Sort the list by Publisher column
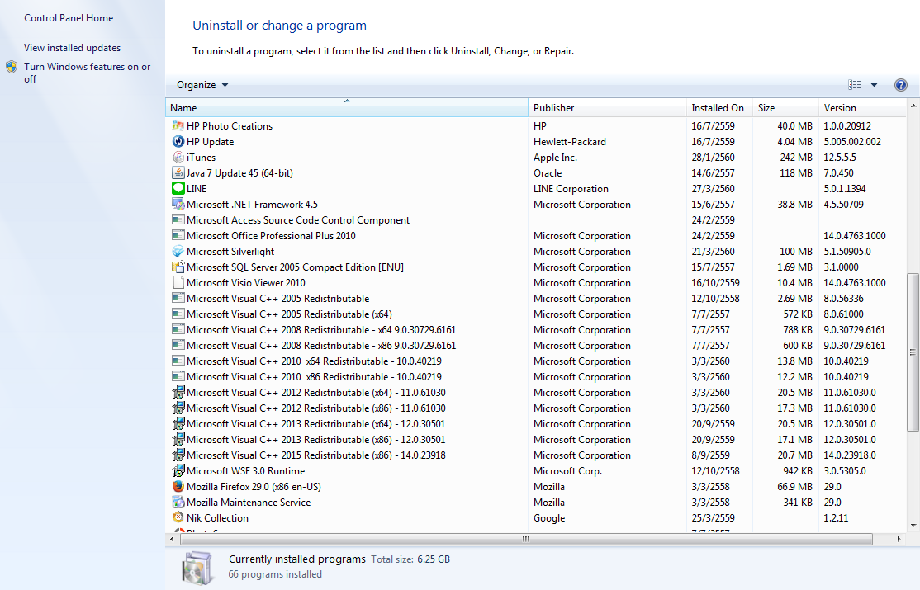The height and width of the screenshot is (590, 920). click(607, 108)
